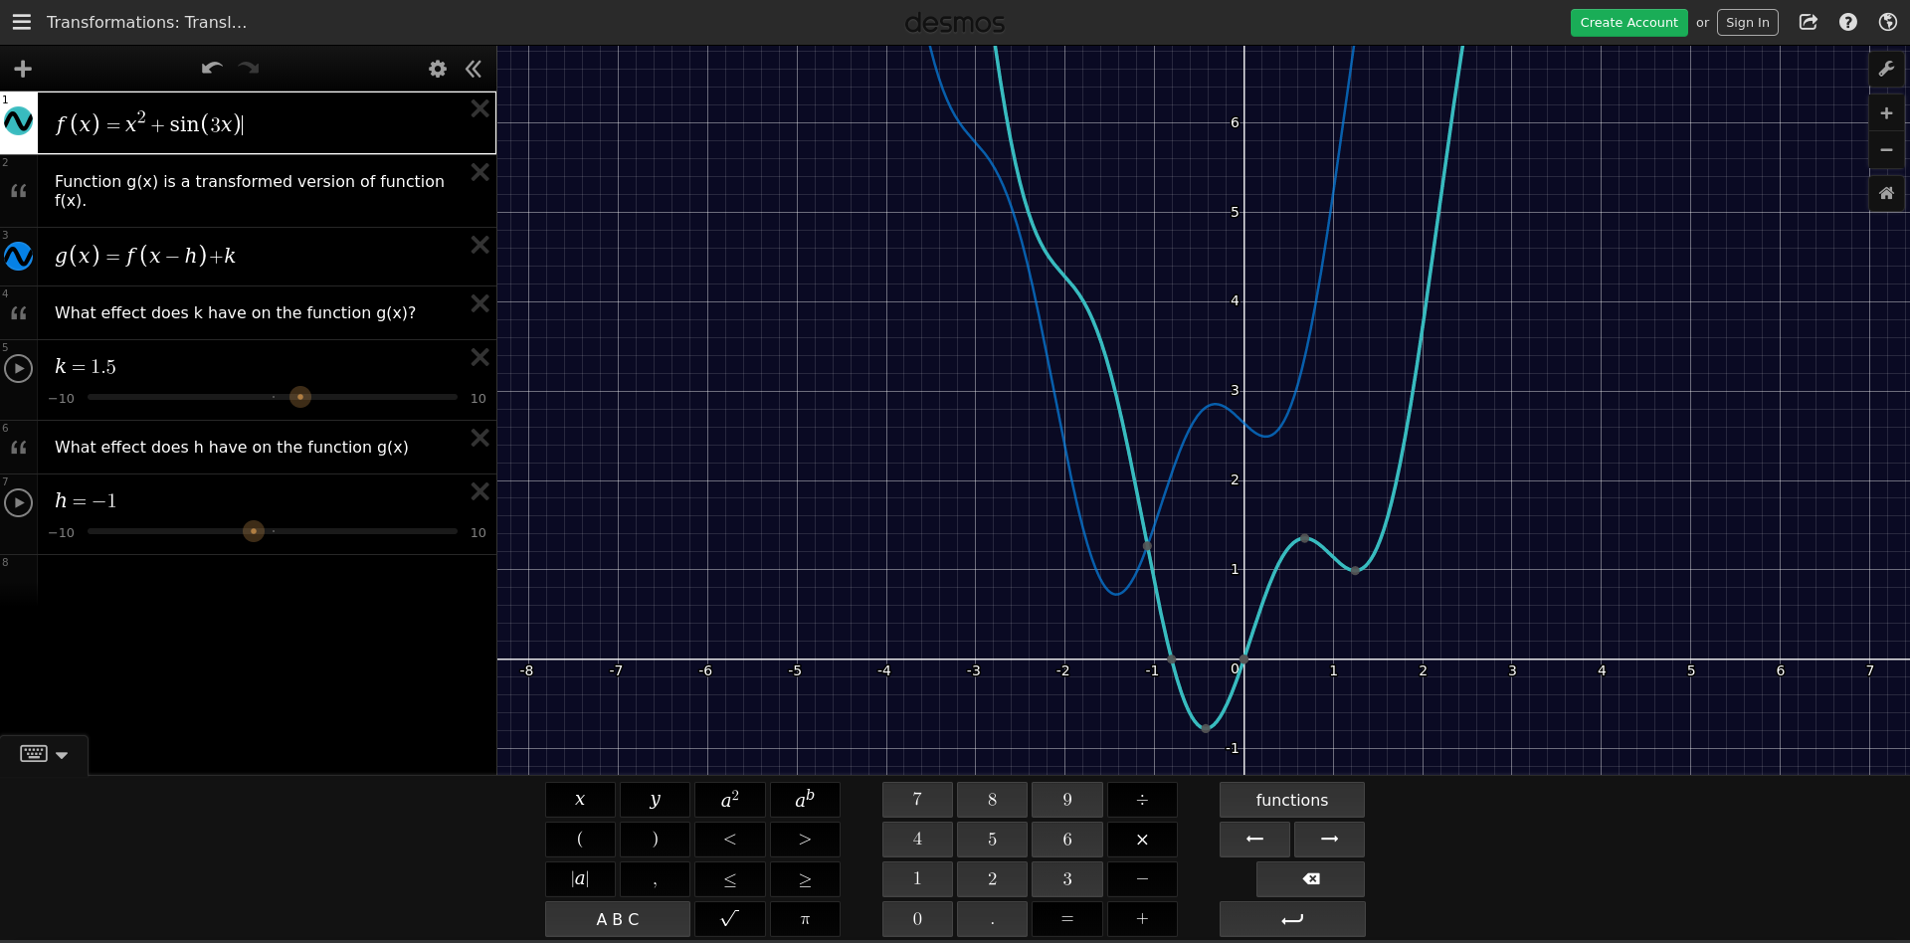Click the help question mark icon
1910x943 pixels.
[1848, 22]
